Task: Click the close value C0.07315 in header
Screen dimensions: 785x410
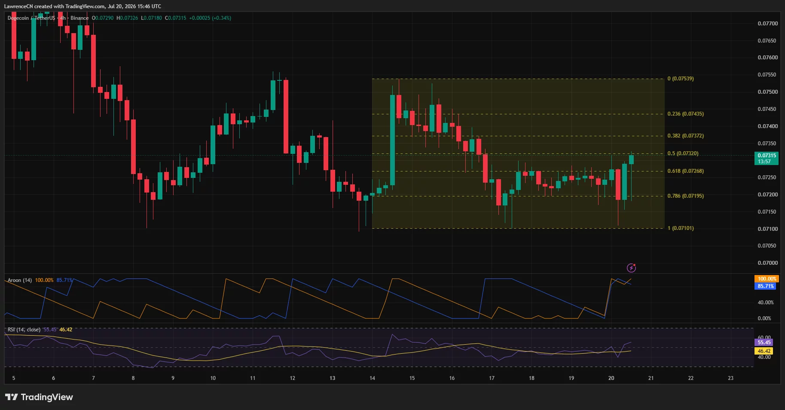Action: click(176, 18)
